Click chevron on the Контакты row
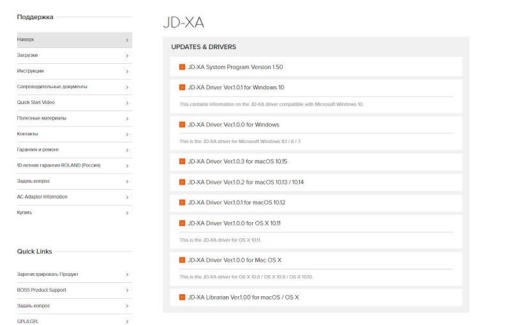Image resolution: width=510 pixels, height=325 pixels. pos(127,134)
